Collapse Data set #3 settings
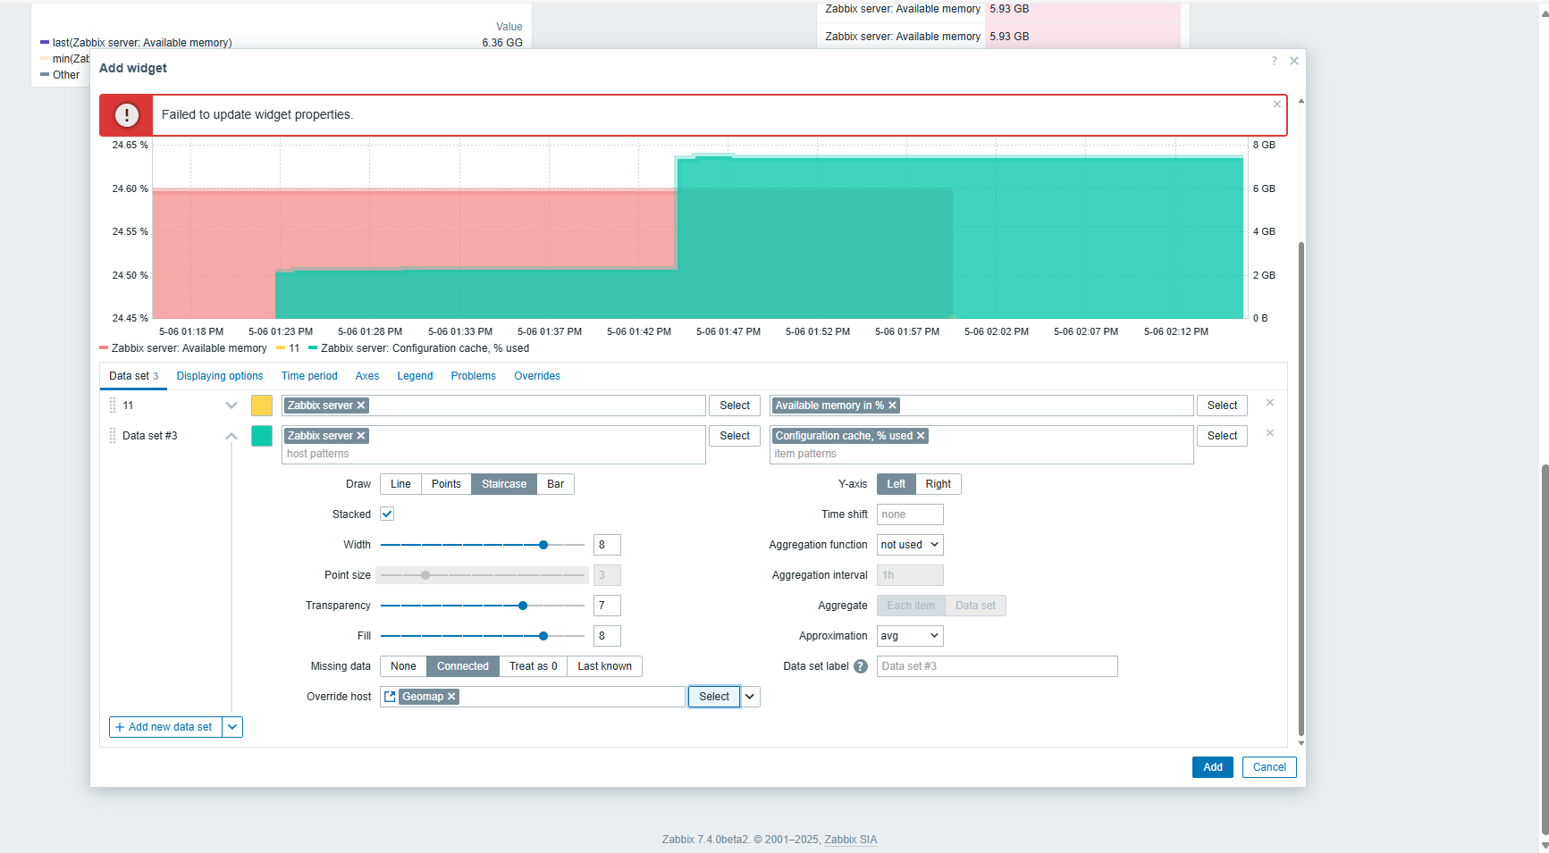This screenshot has width=1549, height=853. [232, 436]
